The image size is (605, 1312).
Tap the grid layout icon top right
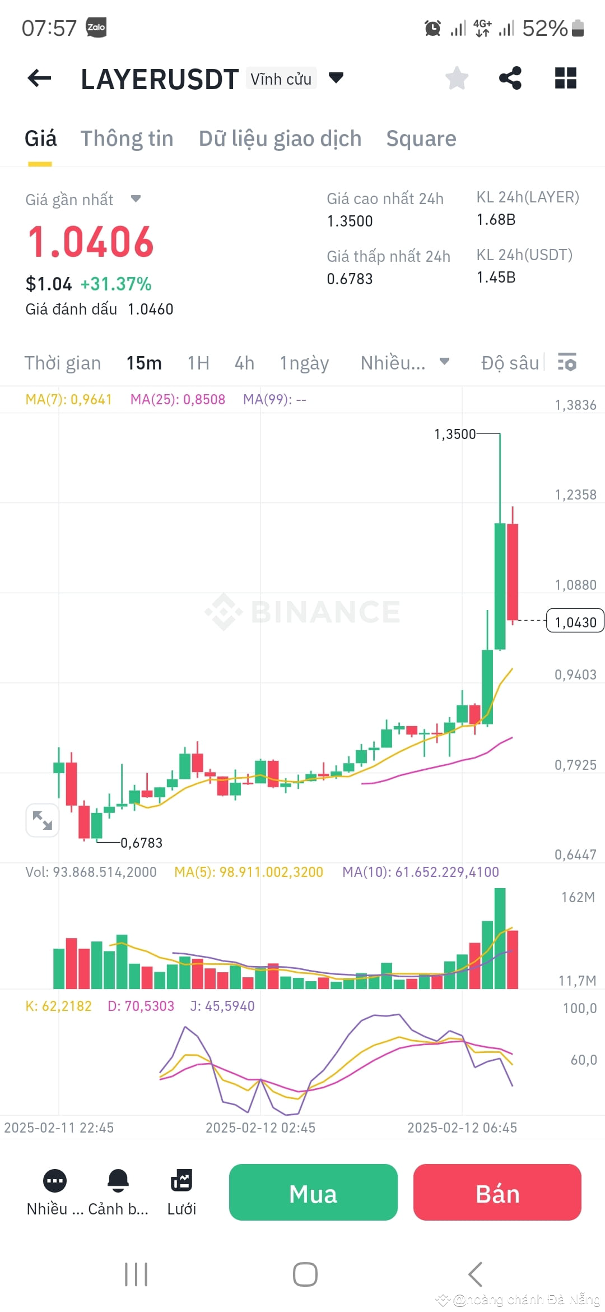click(566, 78)
